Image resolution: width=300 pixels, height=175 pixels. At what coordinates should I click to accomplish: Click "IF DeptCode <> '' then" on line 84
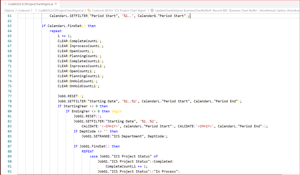point(96,131)
